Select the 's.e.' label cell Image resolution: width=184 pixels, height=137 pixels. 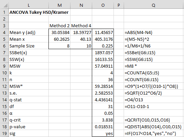pyautogui.click(x=28, y=93)
